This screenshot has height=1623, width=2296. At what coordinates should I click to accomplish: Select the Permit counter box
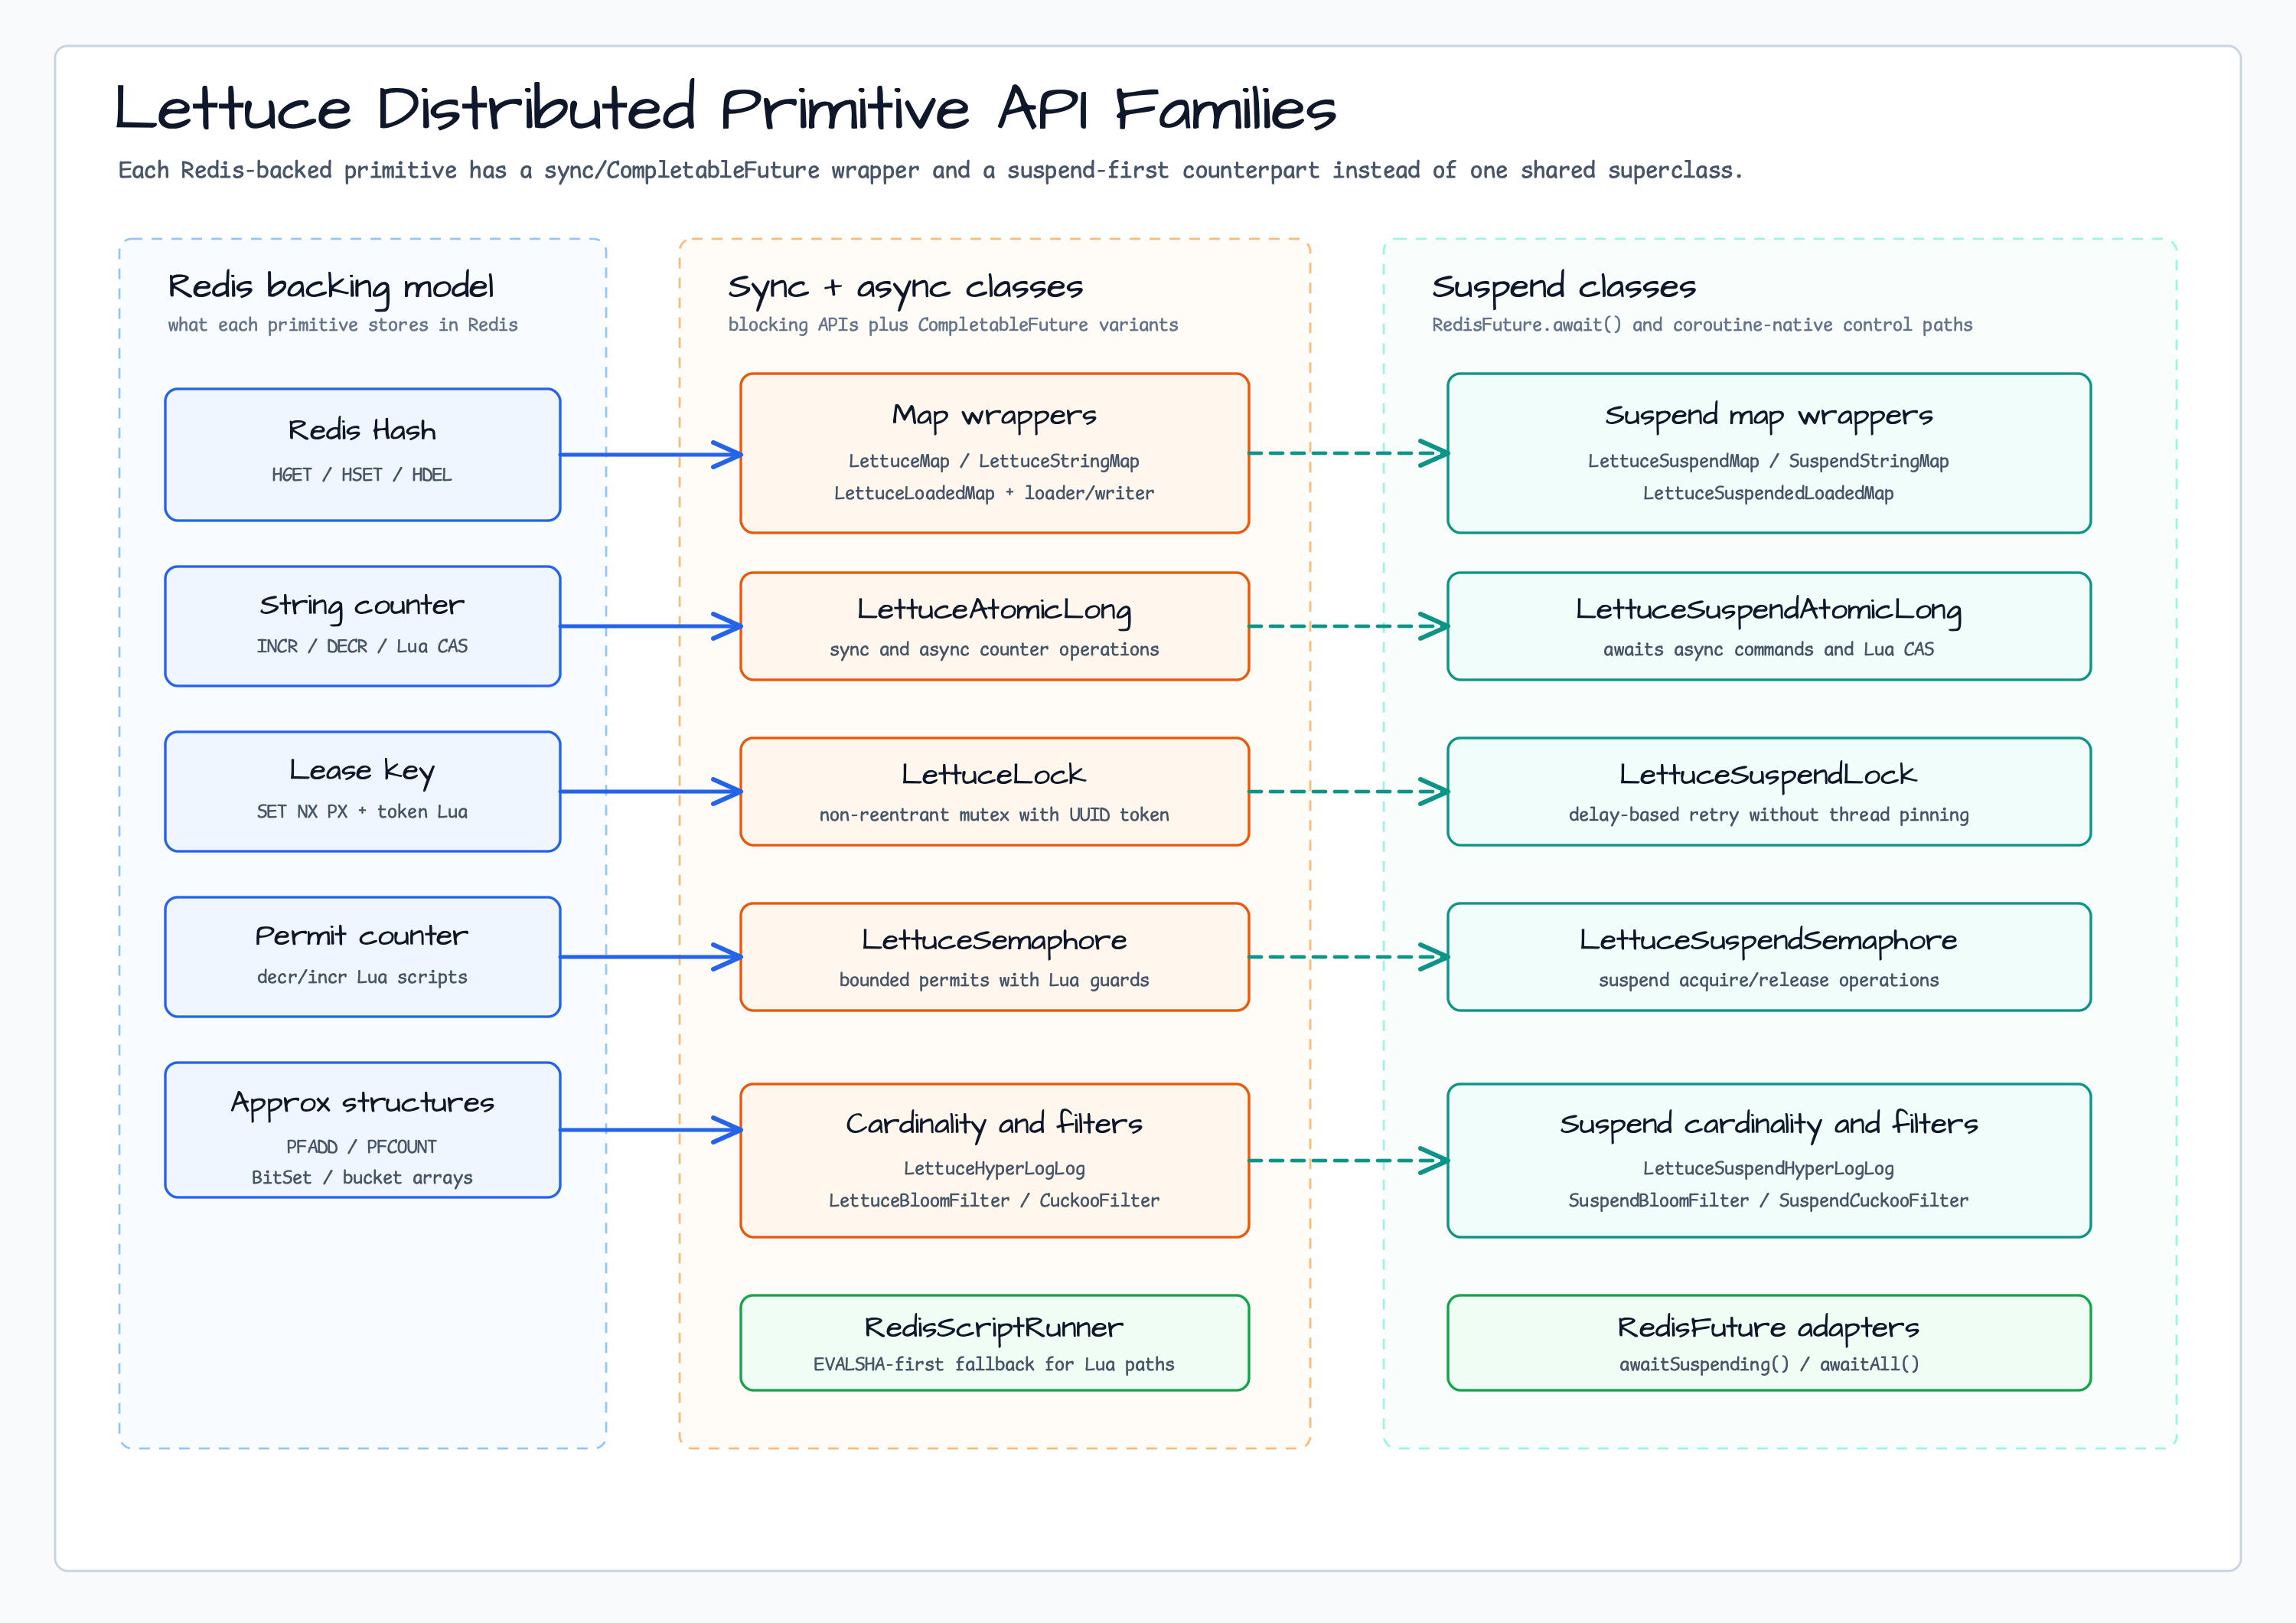coord(362,957)
